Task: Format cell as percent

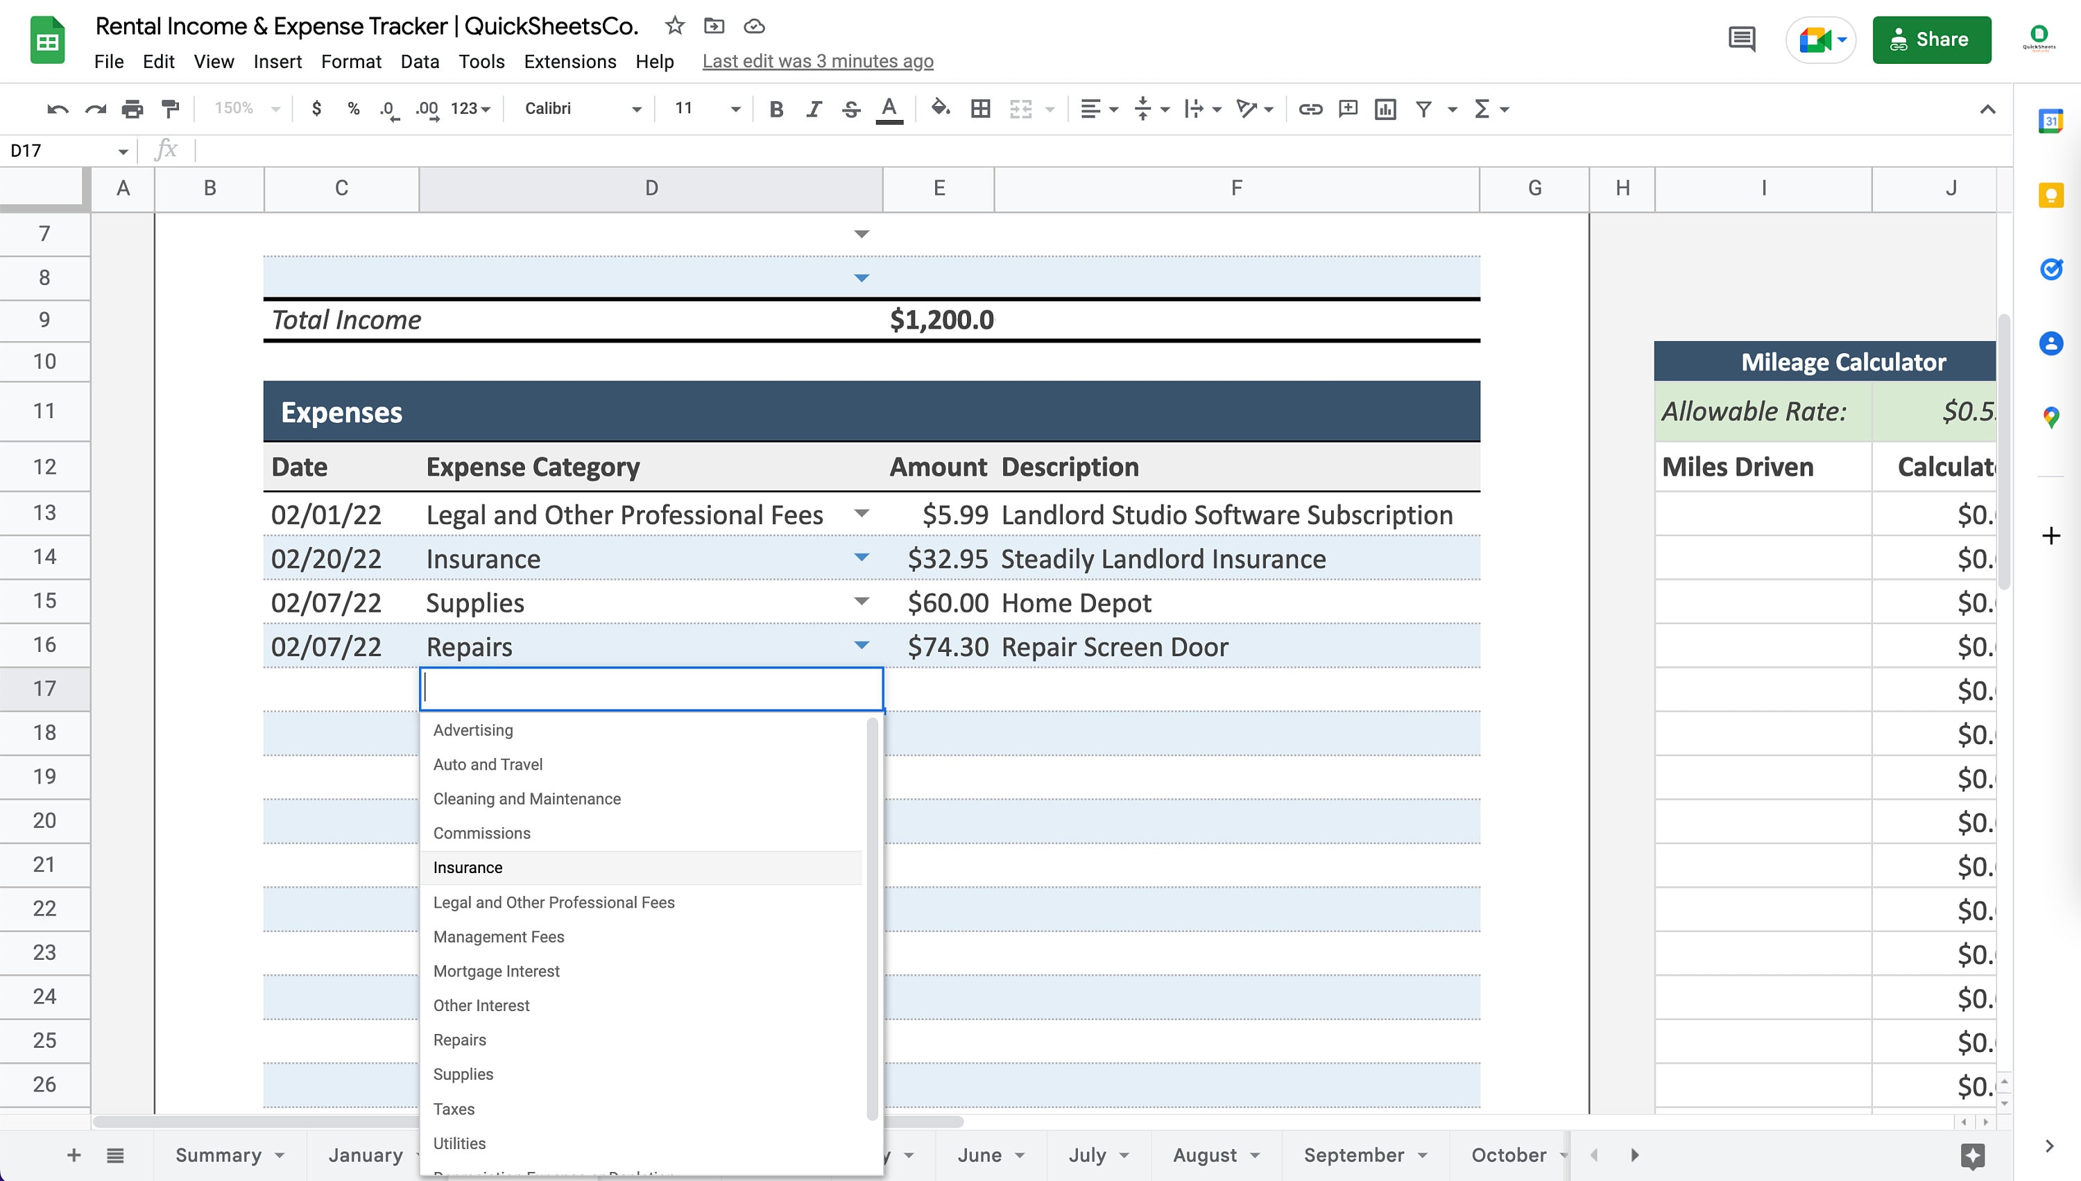Action: pos(354,109)
